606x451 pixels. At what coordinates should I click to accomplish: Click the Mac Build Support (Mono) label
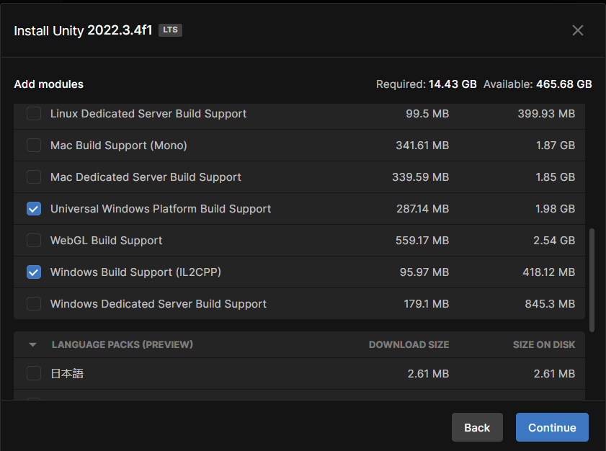pyautogui.click(x=119, y=146)
